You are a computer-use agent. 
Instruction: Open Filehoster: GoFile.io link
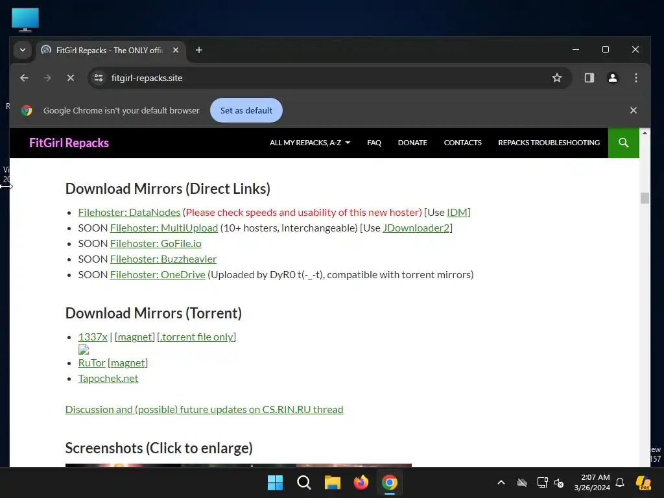156,244
